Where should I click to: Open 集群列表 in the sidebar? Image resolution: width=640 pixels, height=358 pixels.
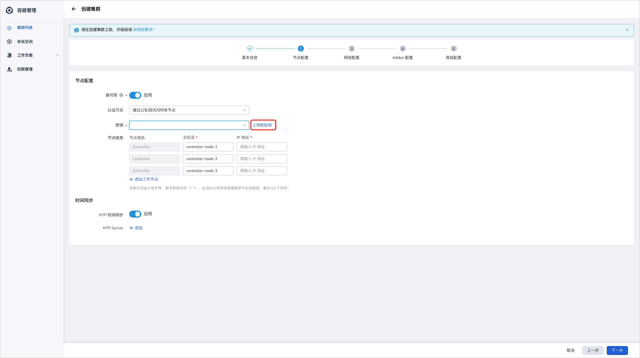[x=25, y=28]
